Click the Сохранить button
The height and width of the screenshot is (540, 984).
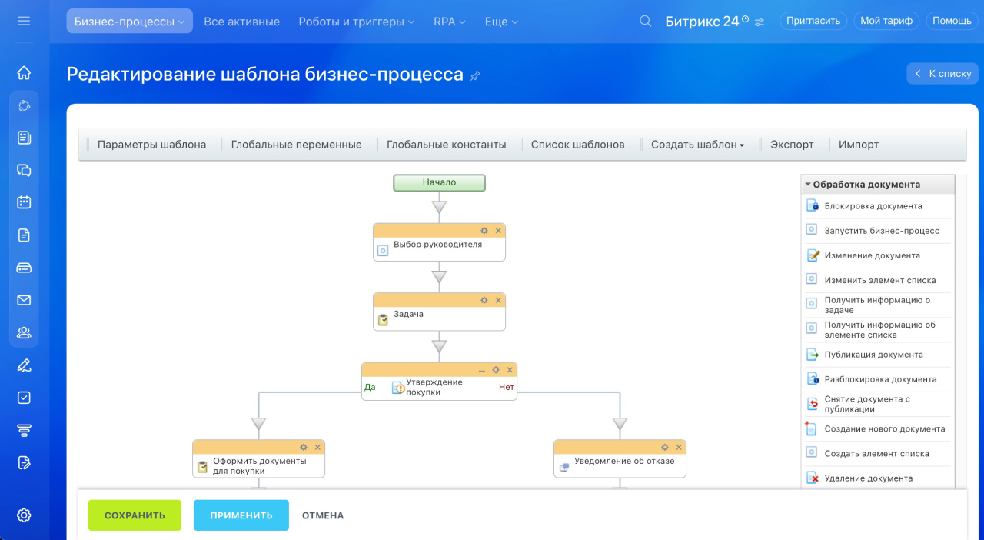coord(135,515)
